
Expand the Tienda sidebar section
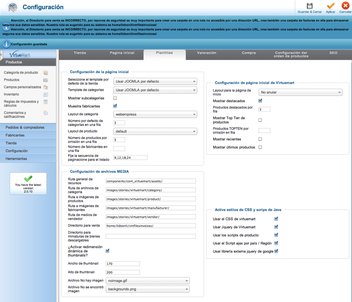[28, 143]
